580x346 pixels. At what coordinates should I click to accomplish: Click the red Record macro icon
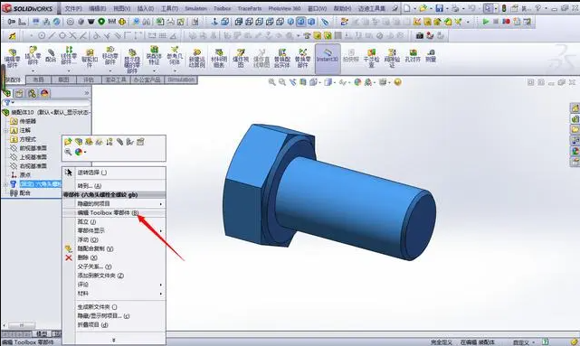coord(507,22)
